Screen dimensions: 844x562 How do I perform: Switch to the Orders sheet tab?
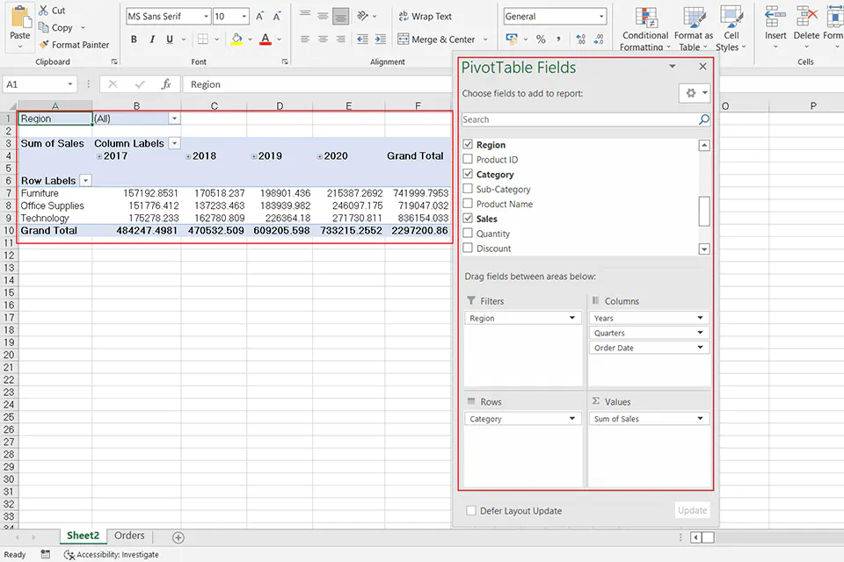[128, 536]
